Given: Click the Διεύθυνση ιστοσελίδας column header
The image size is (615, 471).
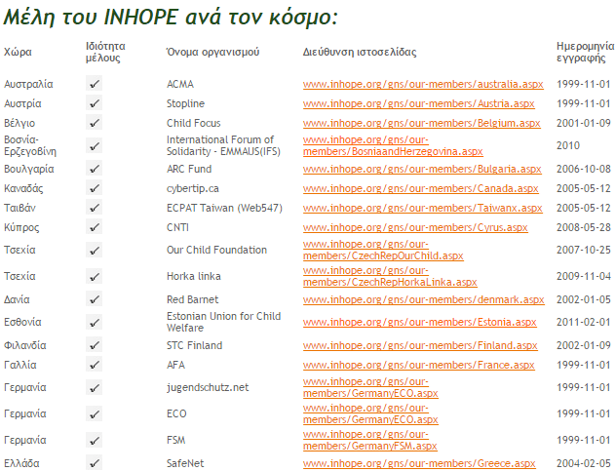Looking at the screenshot, I should click(x=360, y=52).
